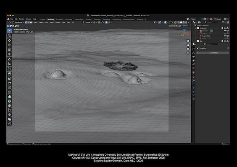237x167 pixels.
Task: Open Global transform orientation dropdown
Action: click(87, 23)
